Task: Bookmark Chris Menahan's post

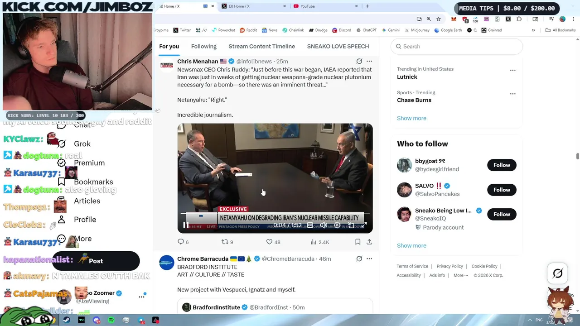Action: (358, 242)
